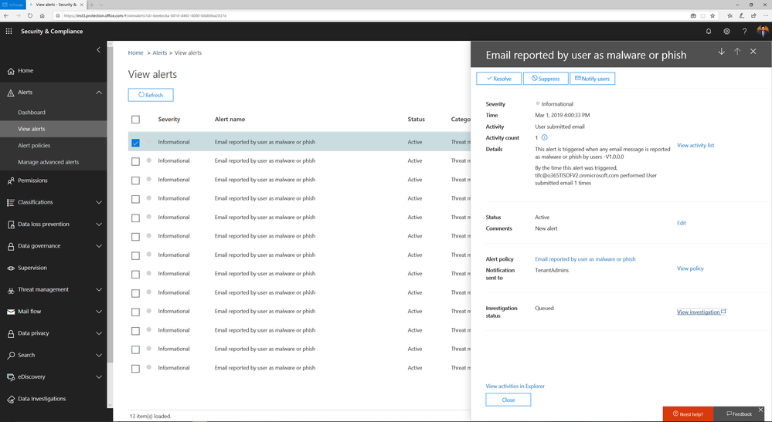Click the Close button in panel
772x422 pixels.
[508, 400]
